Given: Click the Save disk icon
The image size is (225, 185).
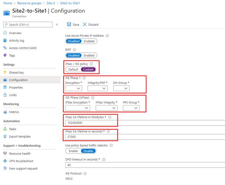Looking at the screenshot, I should point(69,24).
